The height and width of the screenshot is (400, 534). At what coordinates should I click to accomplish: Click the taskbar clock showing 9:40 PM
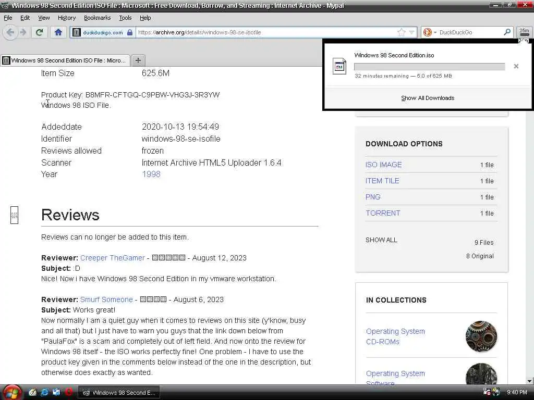[517, 392]
